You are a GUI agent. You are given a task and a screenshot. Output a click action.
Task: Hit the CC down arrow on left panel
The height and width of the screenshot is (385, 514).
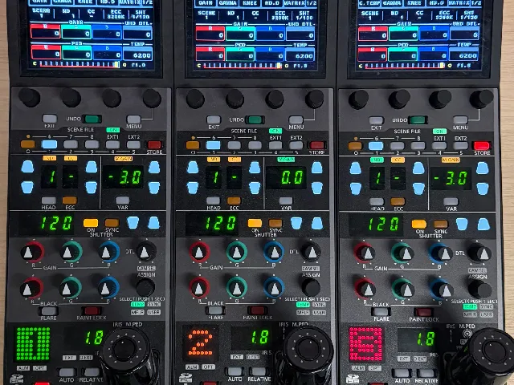point(92,188)
